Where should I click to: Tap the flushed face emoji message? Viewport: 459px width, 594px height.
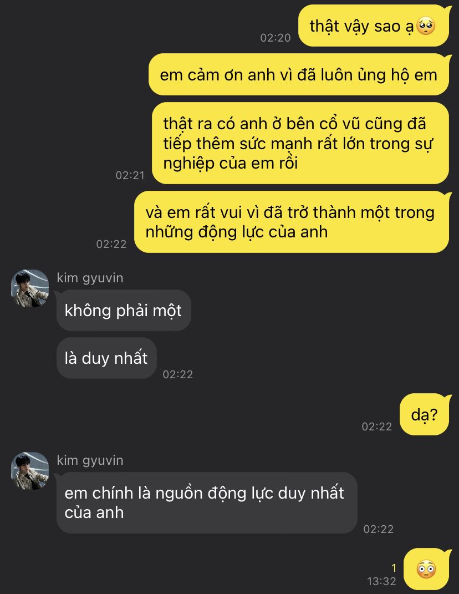tap(426, 569)
